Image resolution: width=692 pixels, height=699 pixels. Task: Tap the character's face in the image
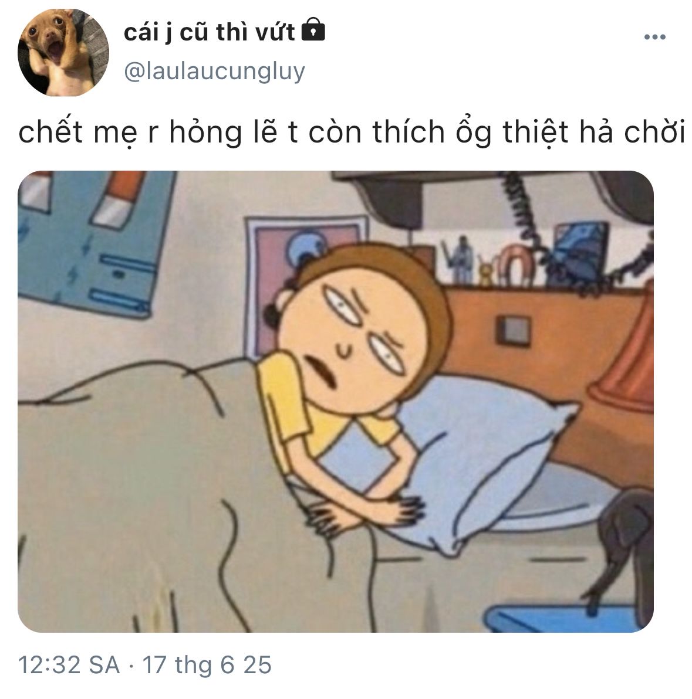[x=353, y=339]
